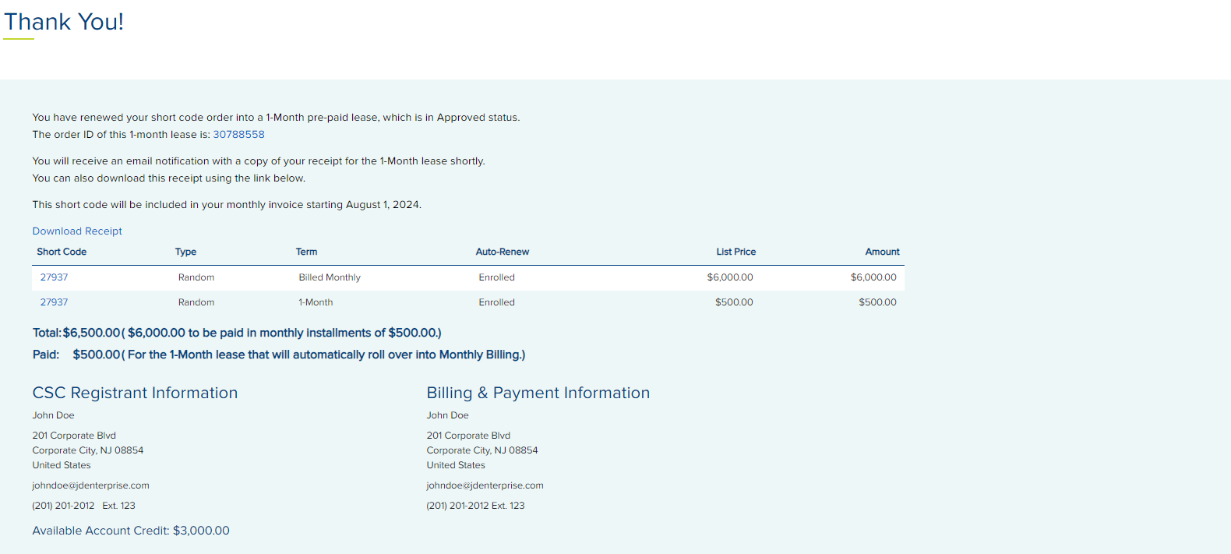The image size is (1231, 554).
Task: Click the Amount column header
Action: [882, 252]
